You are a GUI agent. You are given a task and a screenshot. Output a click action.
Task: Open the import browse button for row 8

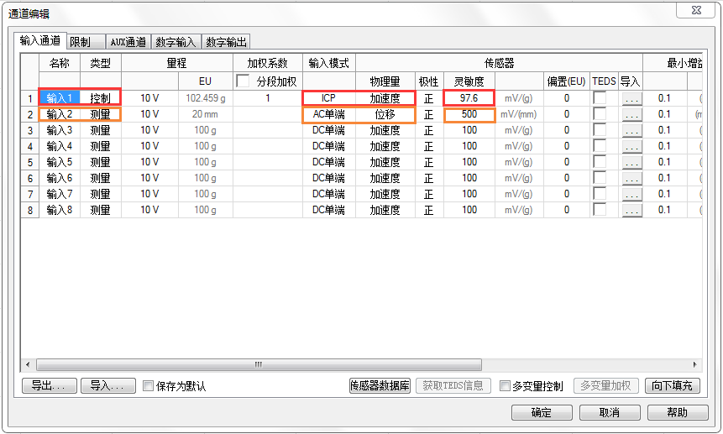click(x=631, y=211)
